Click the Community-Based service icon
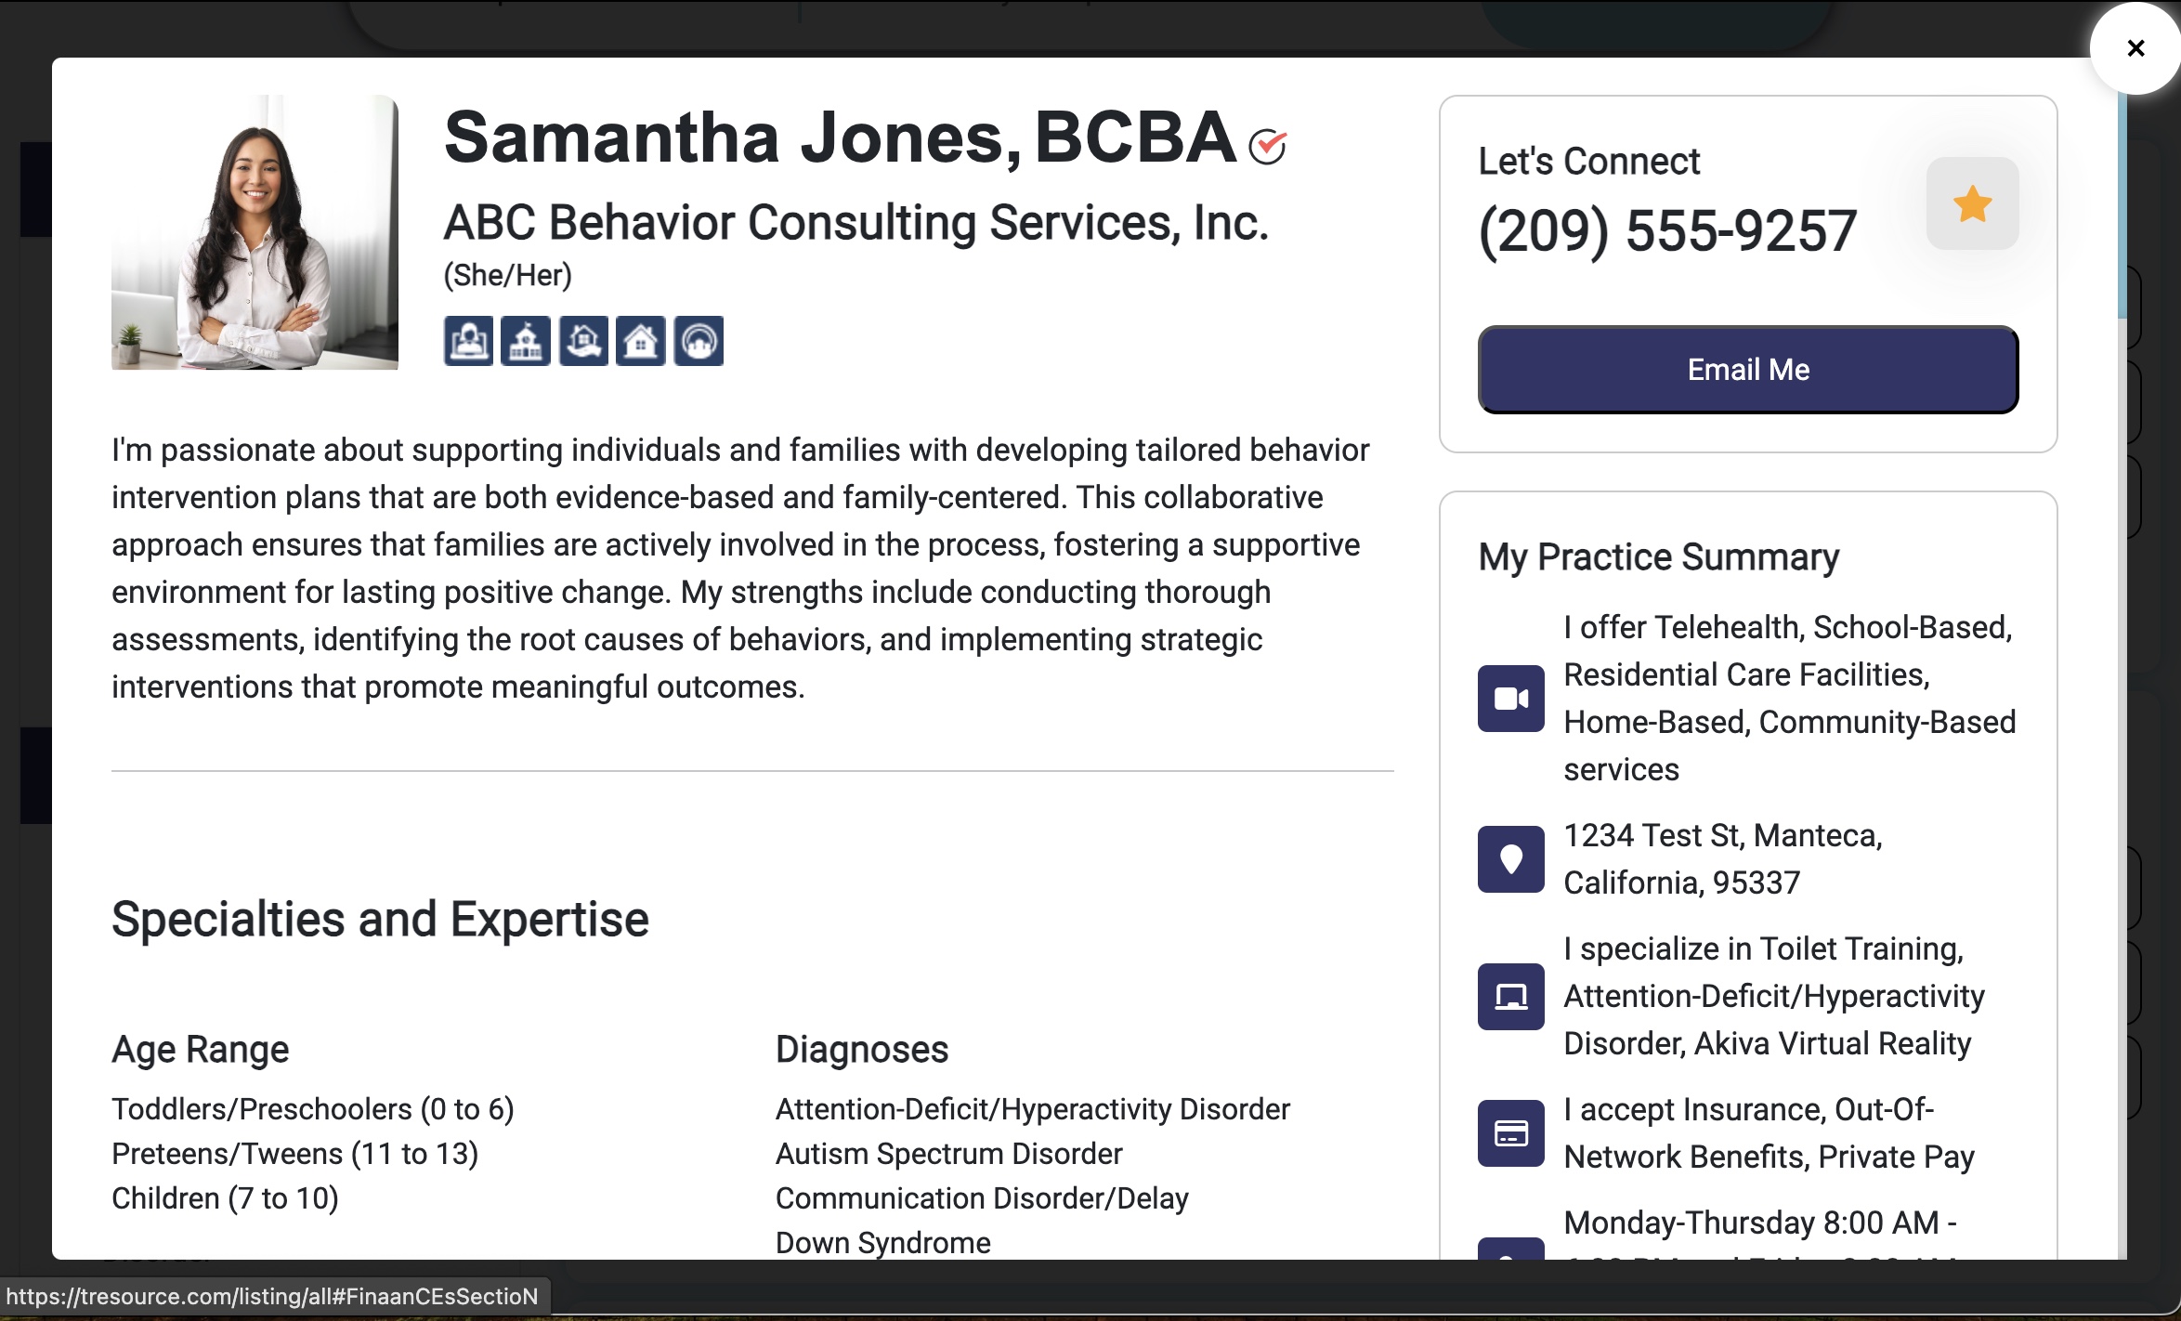This screenshot has width=2181, height=1321. click(699, 341)
